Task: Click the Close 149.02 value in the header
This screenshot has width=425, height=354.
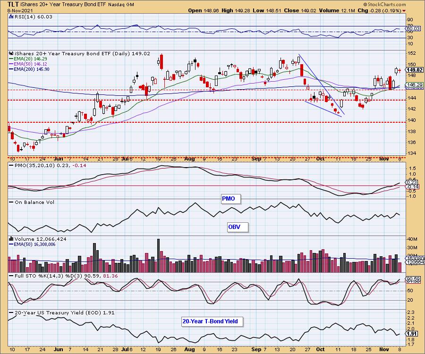Action: [x=300, y=10]
